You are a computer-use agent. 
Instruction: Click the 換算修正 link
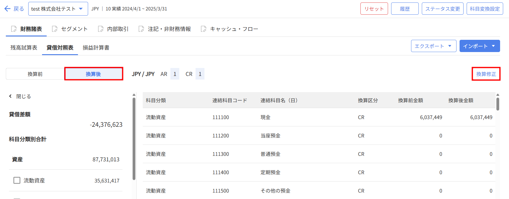point(486,74)
